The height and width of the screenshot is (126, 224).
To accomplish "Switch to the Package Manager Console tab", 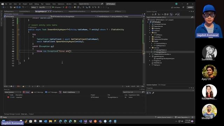I will click(12, 114).
